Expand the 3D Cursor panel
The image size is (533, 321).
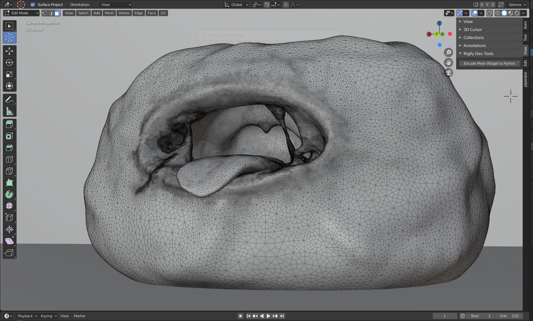click(x=473, y=29)
